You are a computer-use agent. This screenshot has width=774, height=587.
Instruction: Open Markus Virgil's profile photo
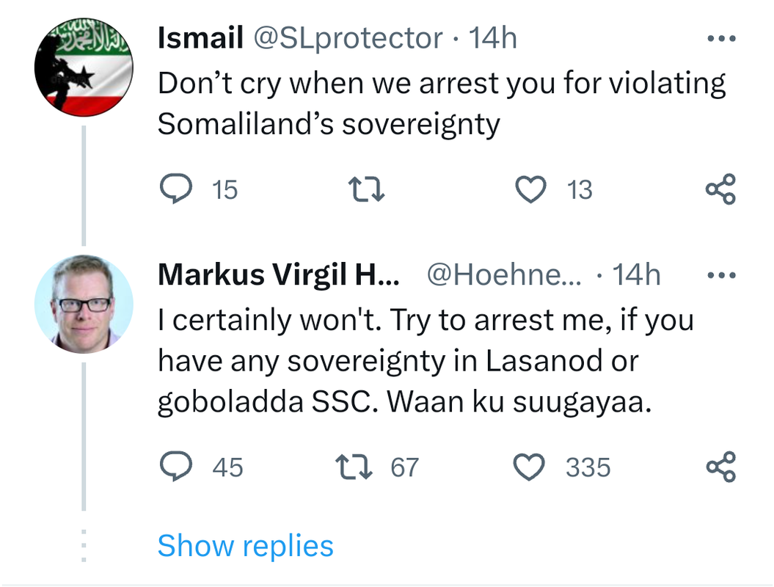click(x=83, y=304)
